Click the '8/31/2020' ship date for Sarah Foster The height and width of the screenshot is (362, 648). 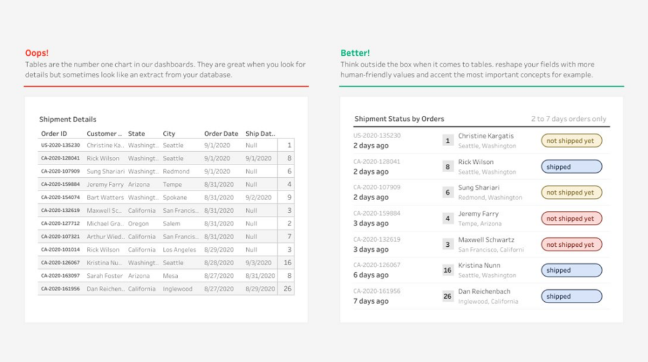(260, 276)
